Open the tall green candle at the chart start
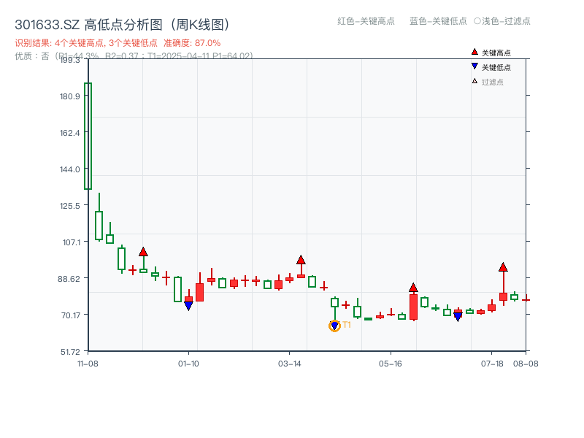Viewport: 584px width, 438px height. (x=88, y=135)
